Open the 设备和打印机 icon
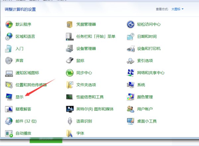199x146 pixels. [130, 49]
